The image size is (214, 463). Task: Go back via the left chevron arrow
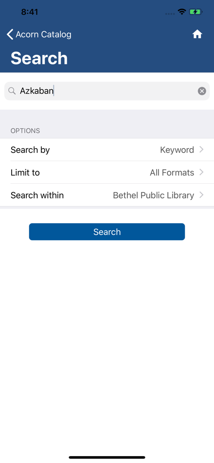[10, 35]
